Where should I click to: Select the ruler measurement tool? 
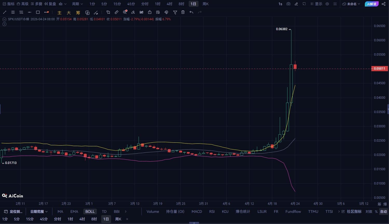117,12
